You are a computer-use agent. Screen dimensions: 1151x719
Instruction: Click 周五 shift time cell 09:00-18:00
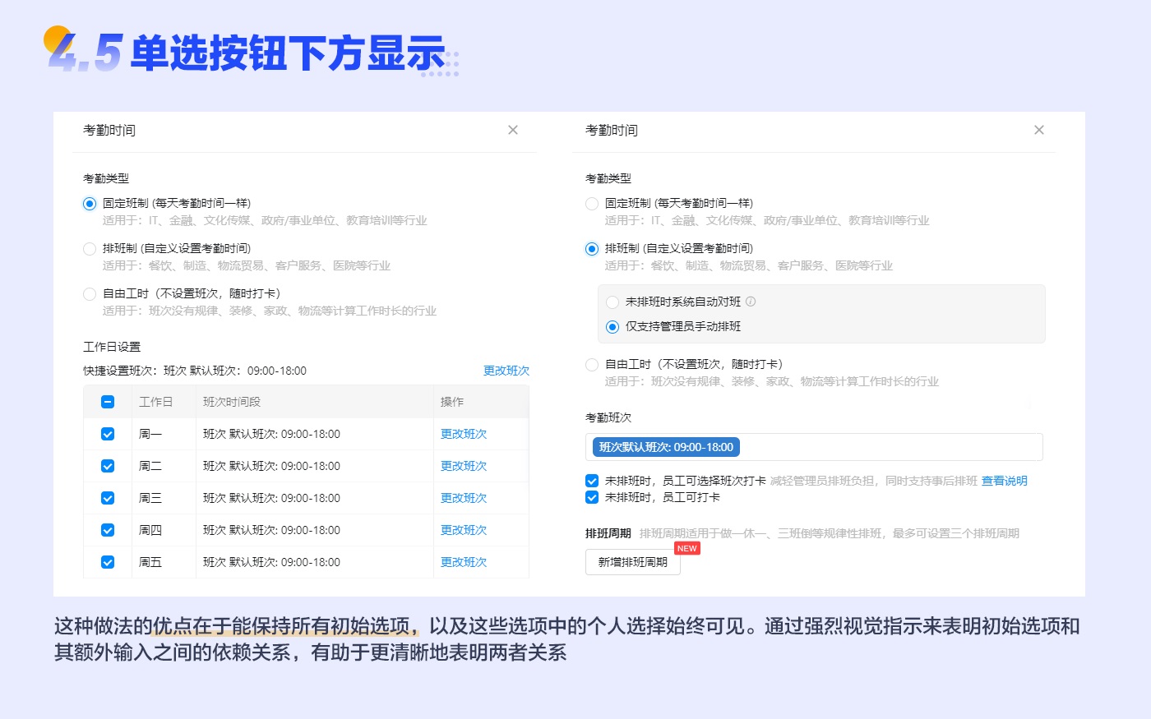click(271, 562)
